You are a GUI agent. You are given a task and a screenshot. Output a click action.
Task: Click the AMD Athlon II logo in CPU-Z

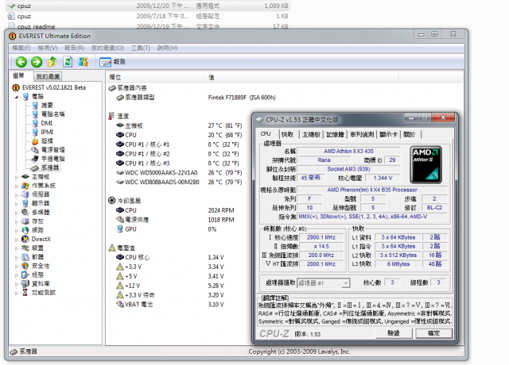pos(425,165)
